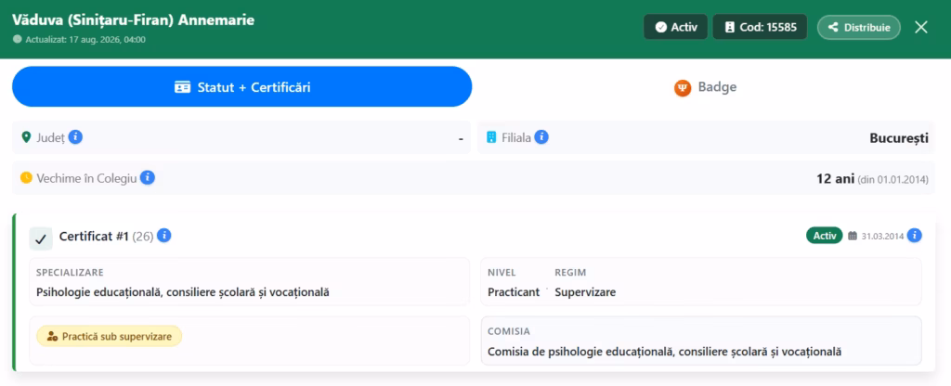The width and height of the screenshot is (951, 386).
Task: Click the yellow clock icon for Vechime
Action: (x=26, y=177)
